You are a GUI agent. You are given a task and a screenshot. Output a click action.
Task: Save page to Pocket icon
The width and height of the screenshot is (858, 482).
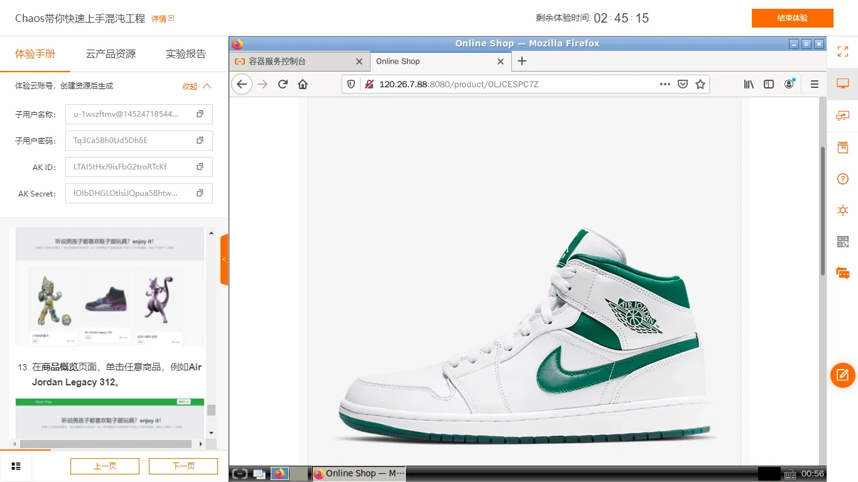point(683,84)
